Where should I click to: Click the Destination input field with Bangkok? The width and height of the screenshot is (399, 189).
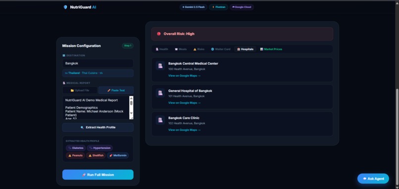tap(98, 64)
